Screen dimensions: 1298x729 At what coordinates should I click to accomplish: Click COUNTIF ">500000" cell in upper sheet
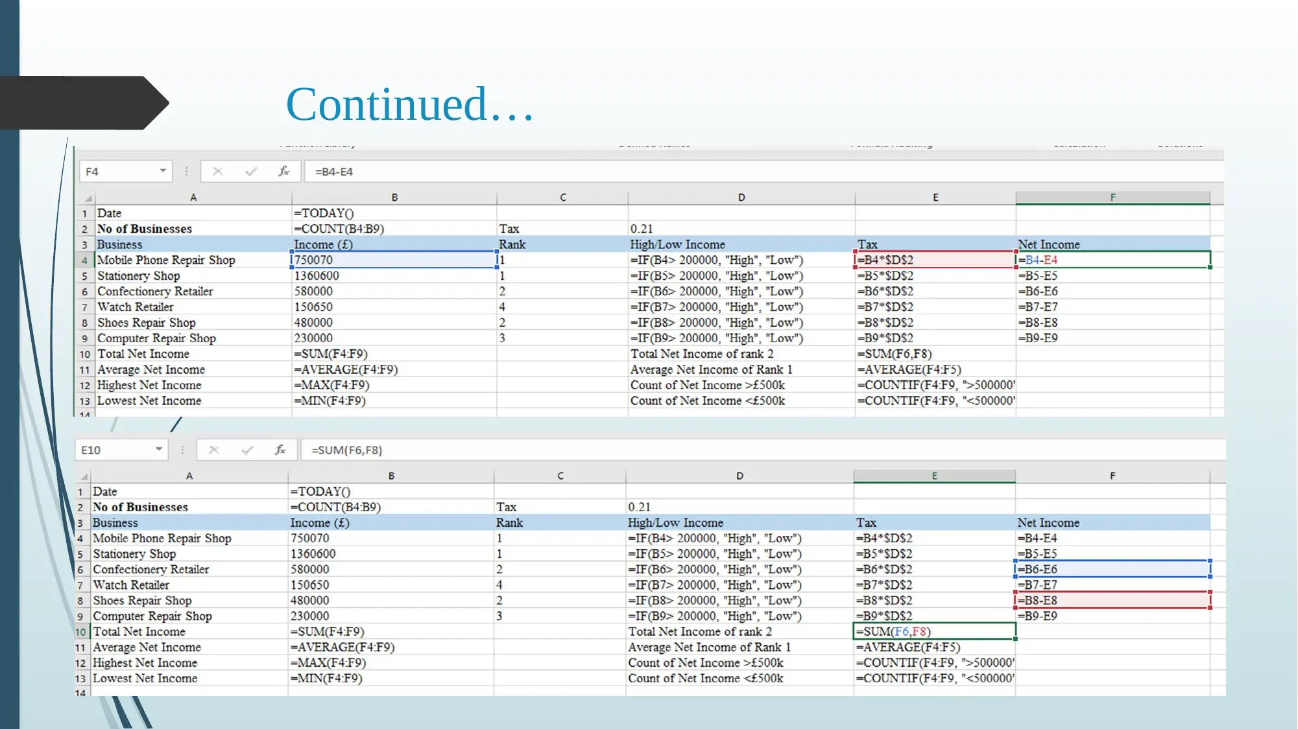(x=935, y=385)
